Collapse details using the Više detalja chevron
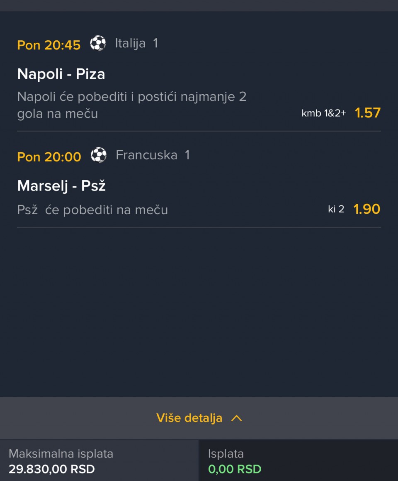398x481 pixels. 236,418
